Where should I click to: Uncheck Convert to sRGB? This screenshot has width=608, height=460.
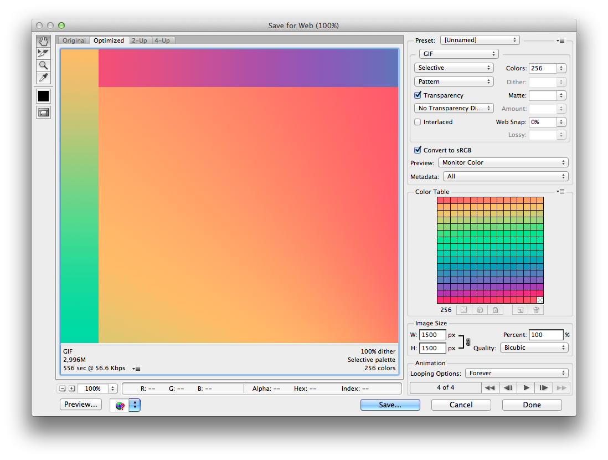pyautogui.click(x=418, y=150)
